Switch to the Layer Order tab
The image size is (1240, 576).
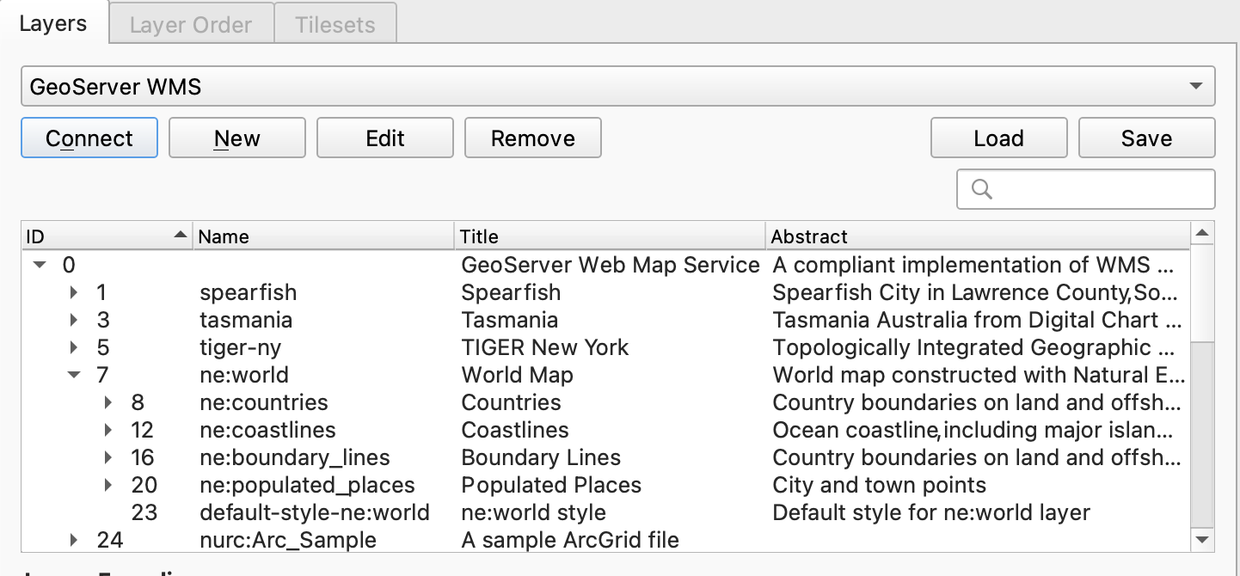click(191, 24)
